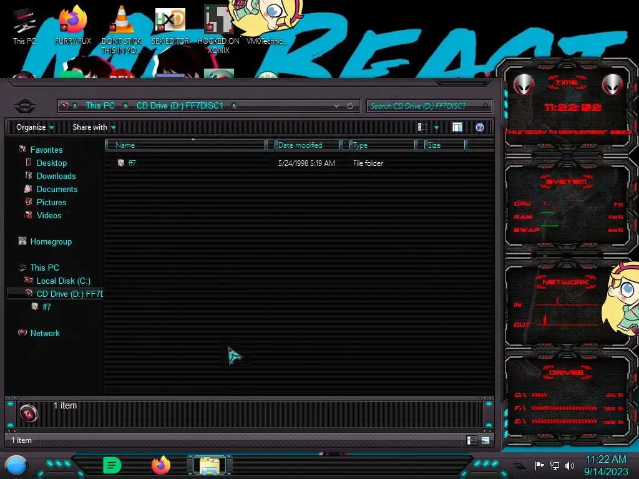Sort by Date modified column

pyautogui.click(x=308, y=145)
